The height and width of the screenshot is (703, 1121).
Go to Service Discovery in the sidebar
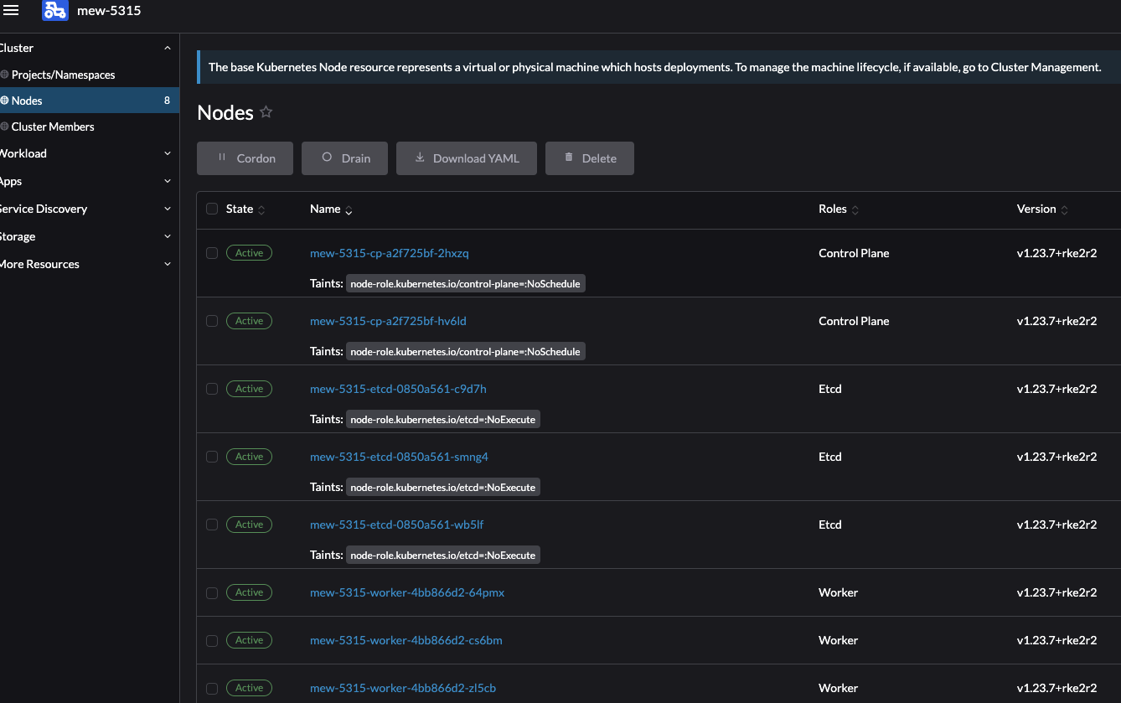point(44,209)
